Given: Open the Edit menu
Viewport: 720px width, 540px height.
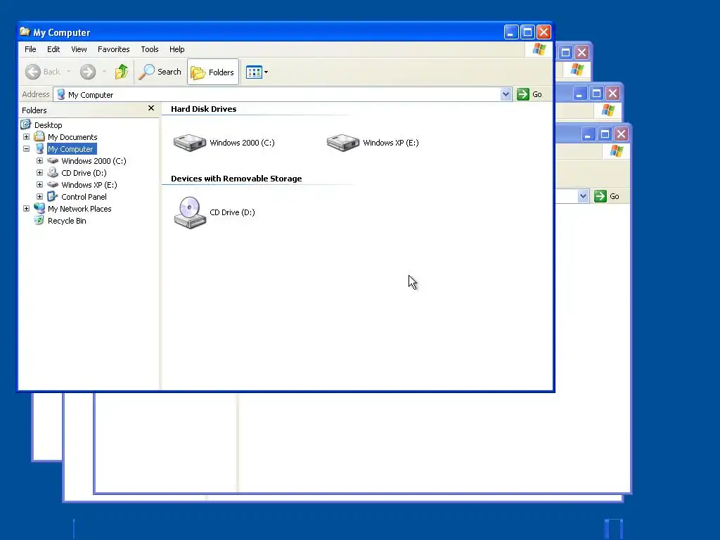Looking at the screenshot, I should [x=53, y=49].
